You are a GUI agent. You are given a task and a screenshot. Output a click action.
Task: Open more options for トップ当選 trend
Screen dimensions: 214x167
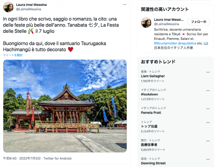click(x=208, y=123)
